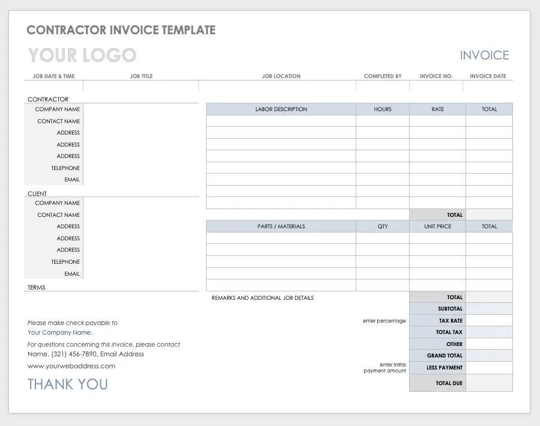Click TELEPHONE label in Contractor section

pos(65,168)
